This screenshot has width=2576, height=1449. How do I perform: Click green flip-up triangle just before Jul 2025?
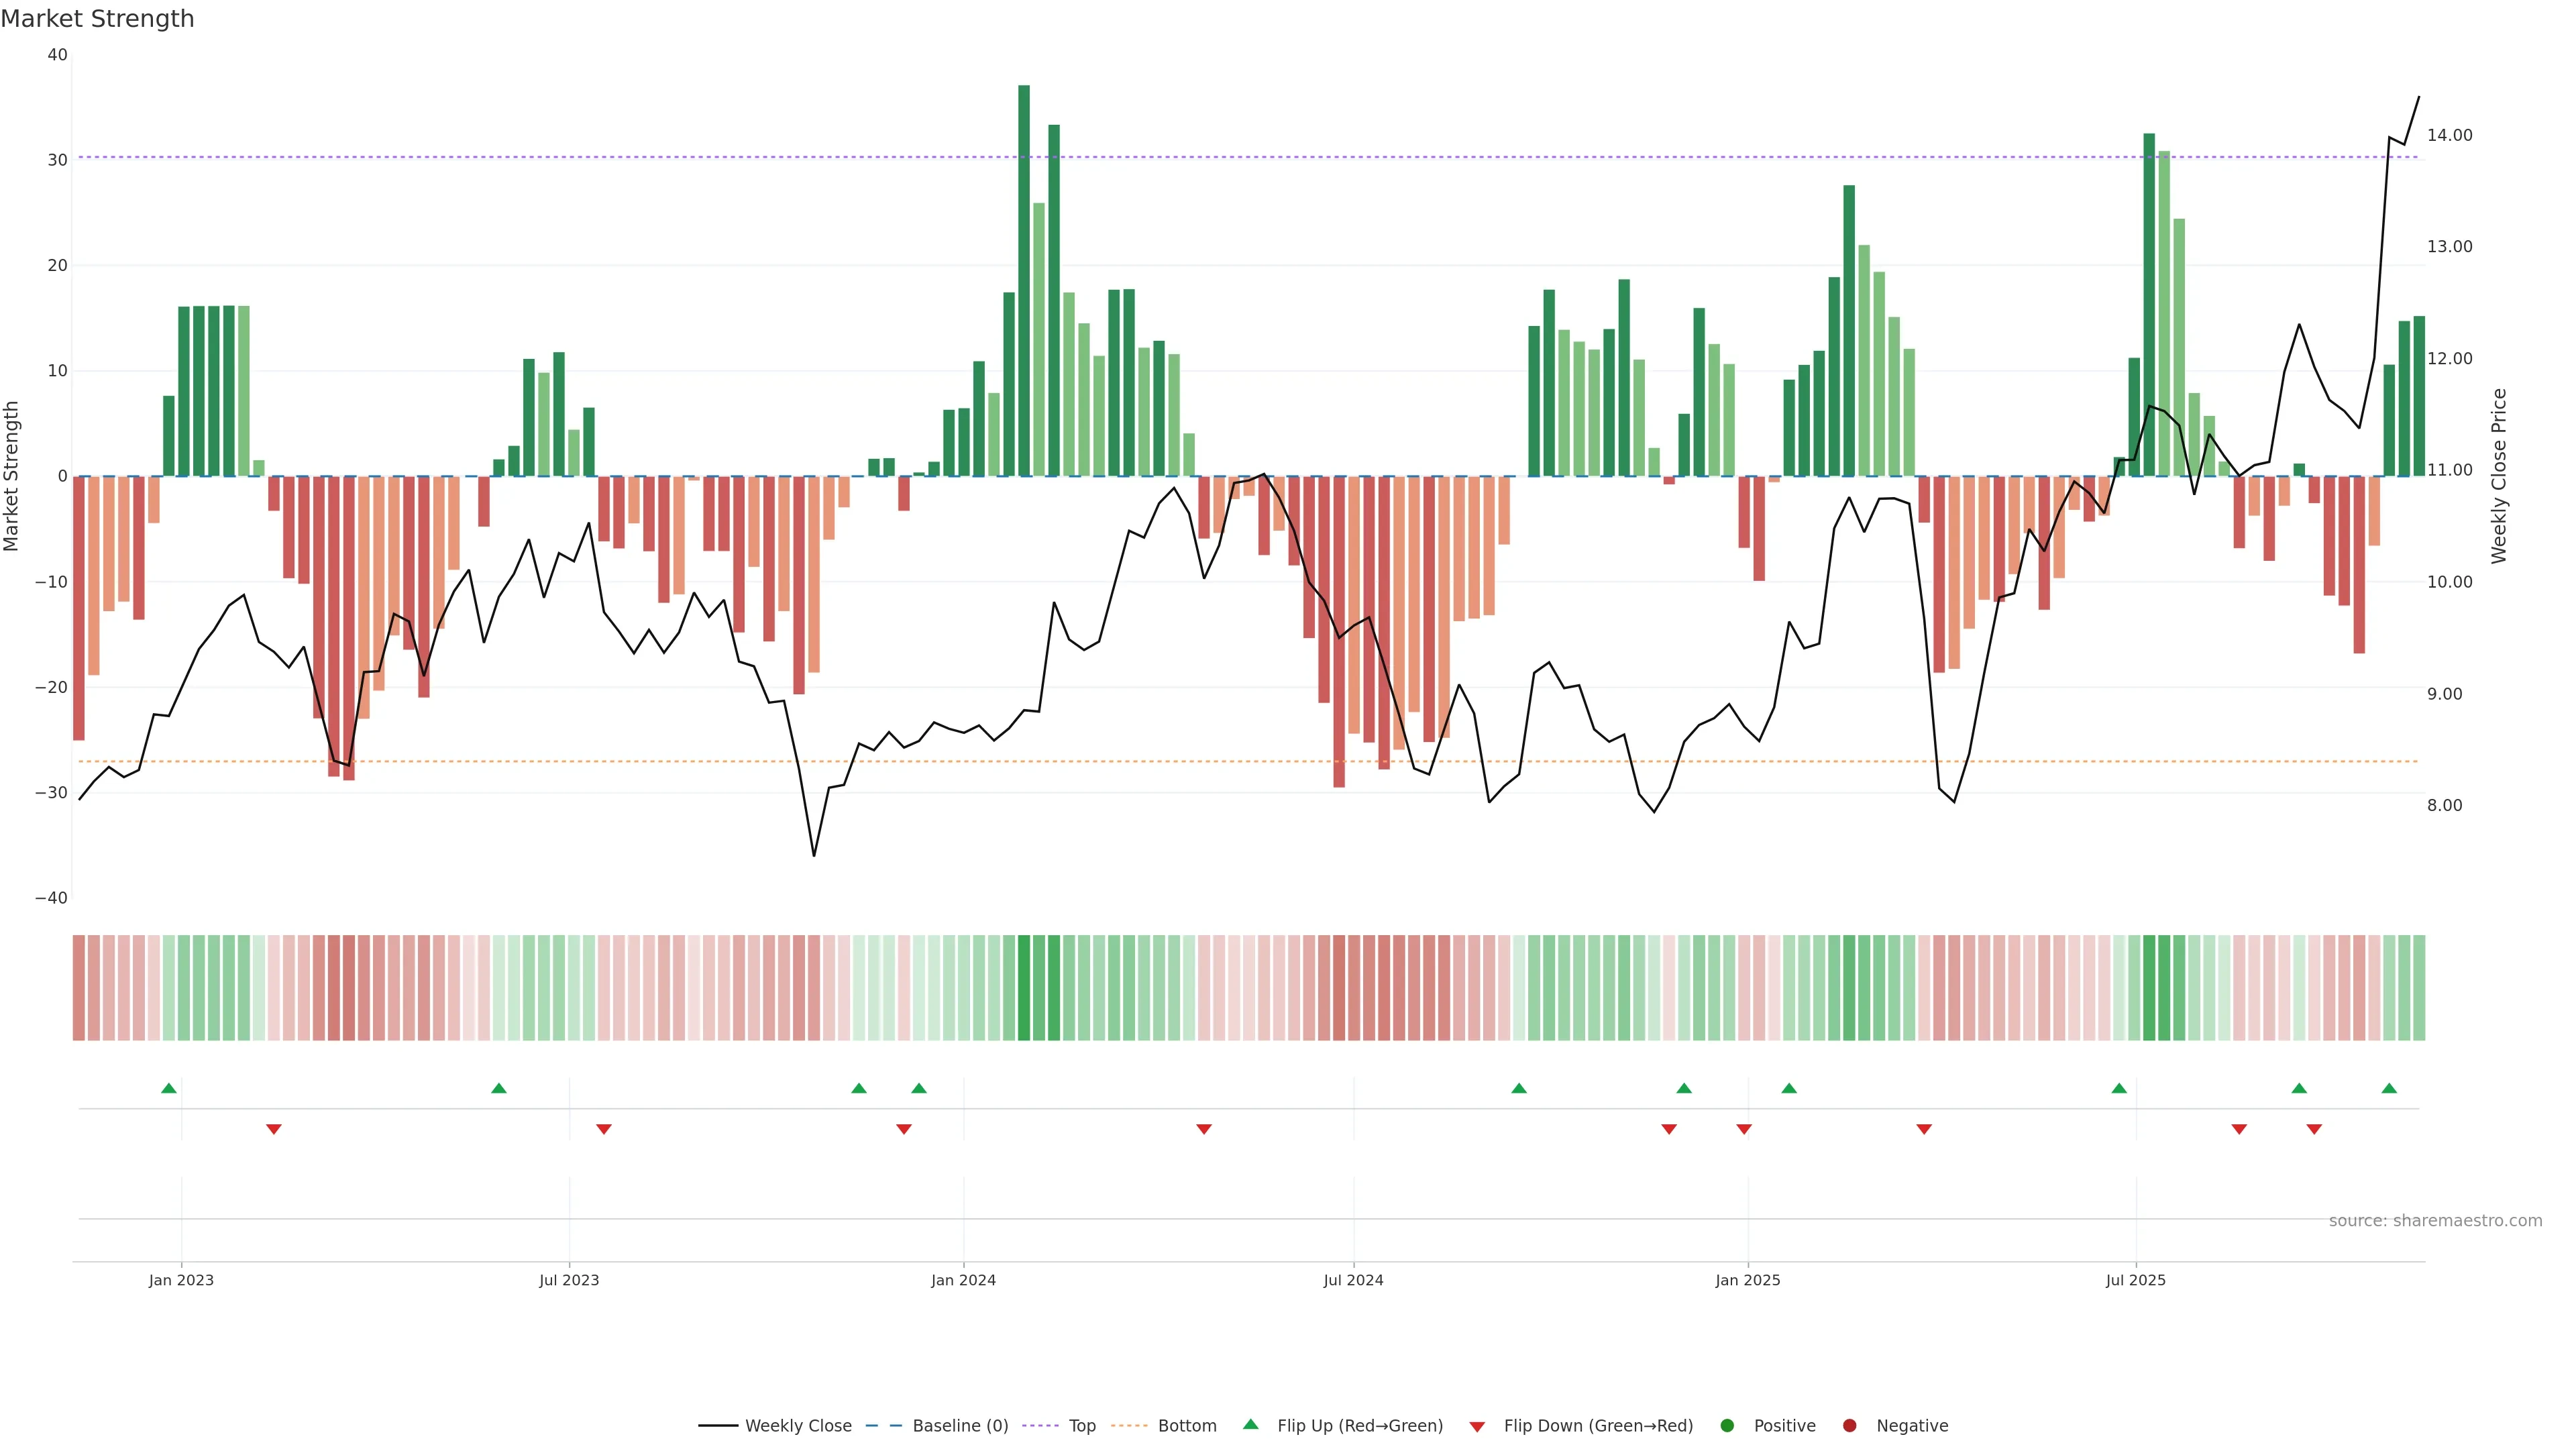tap(2119, 1088)
